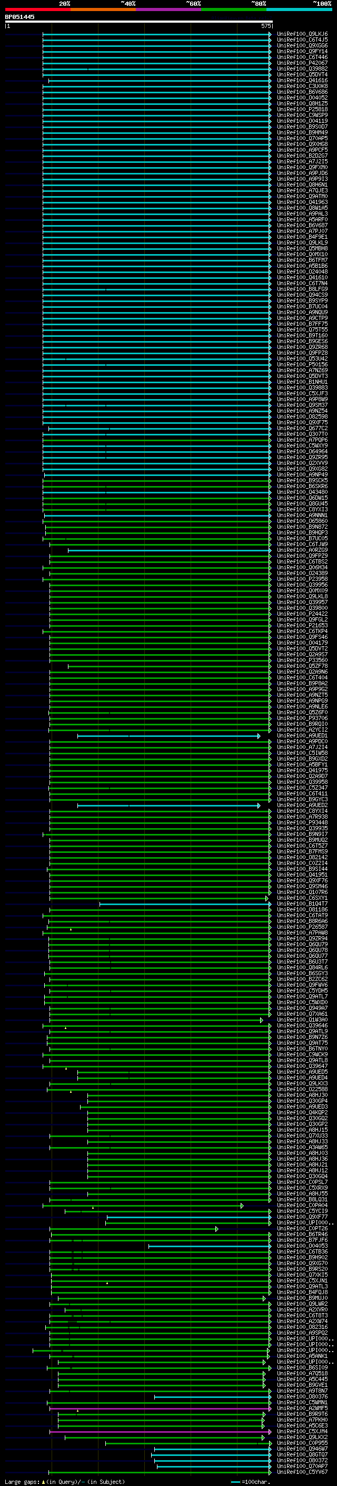Viewport: 337px width, 1486px height.
Task: Select the UniRef100_Q8GT07 label
Action: [302, 1454]
